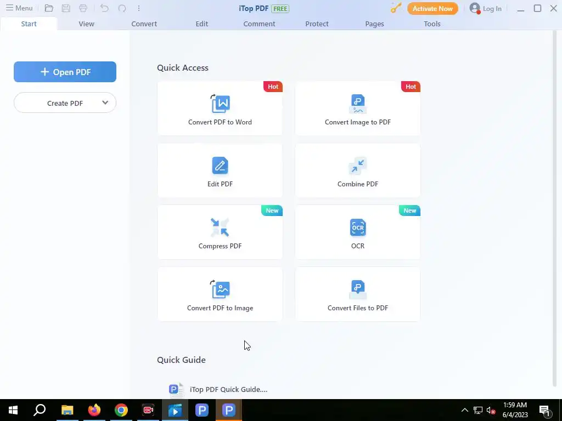Expand the Create PDF dropdown arrow
The height and width of the screenshot is (421, 562).
105,103
